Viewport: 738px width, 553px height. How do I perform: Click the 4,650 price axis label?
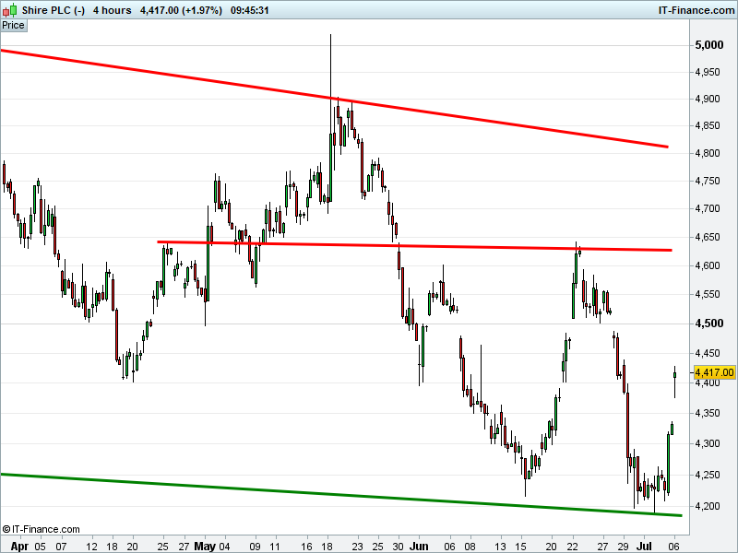(x=708, y=237)
